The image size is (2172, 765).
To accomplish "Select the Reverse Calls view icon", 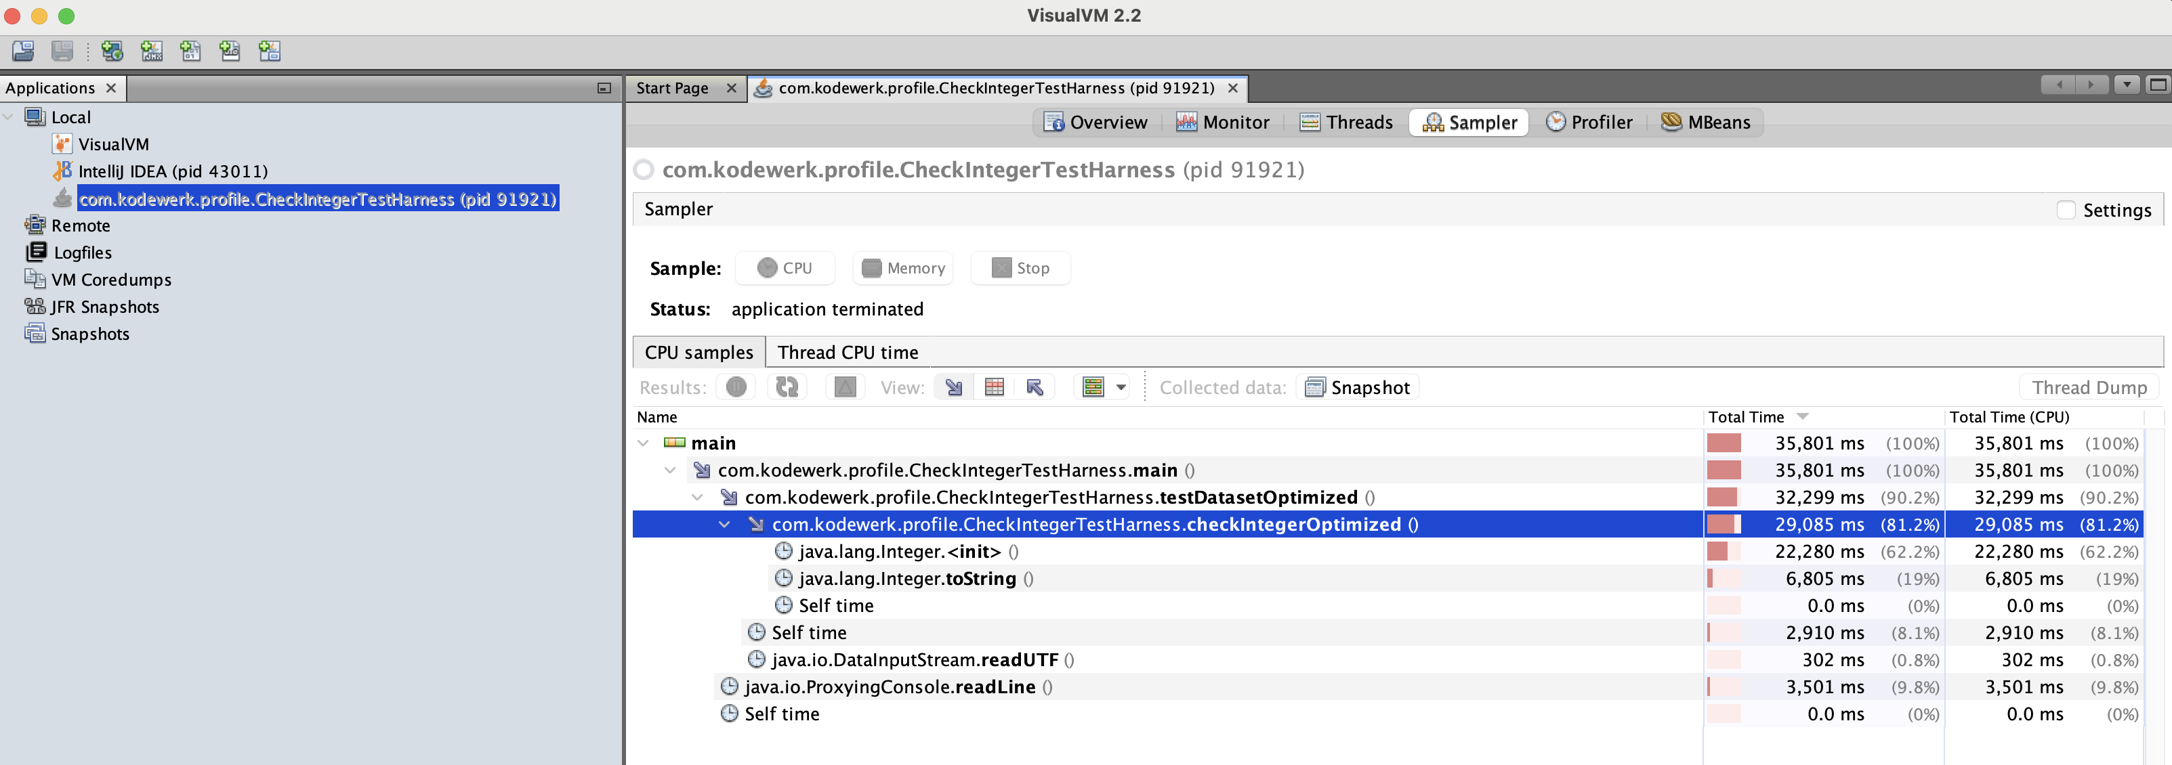I will click(1035, 387).
